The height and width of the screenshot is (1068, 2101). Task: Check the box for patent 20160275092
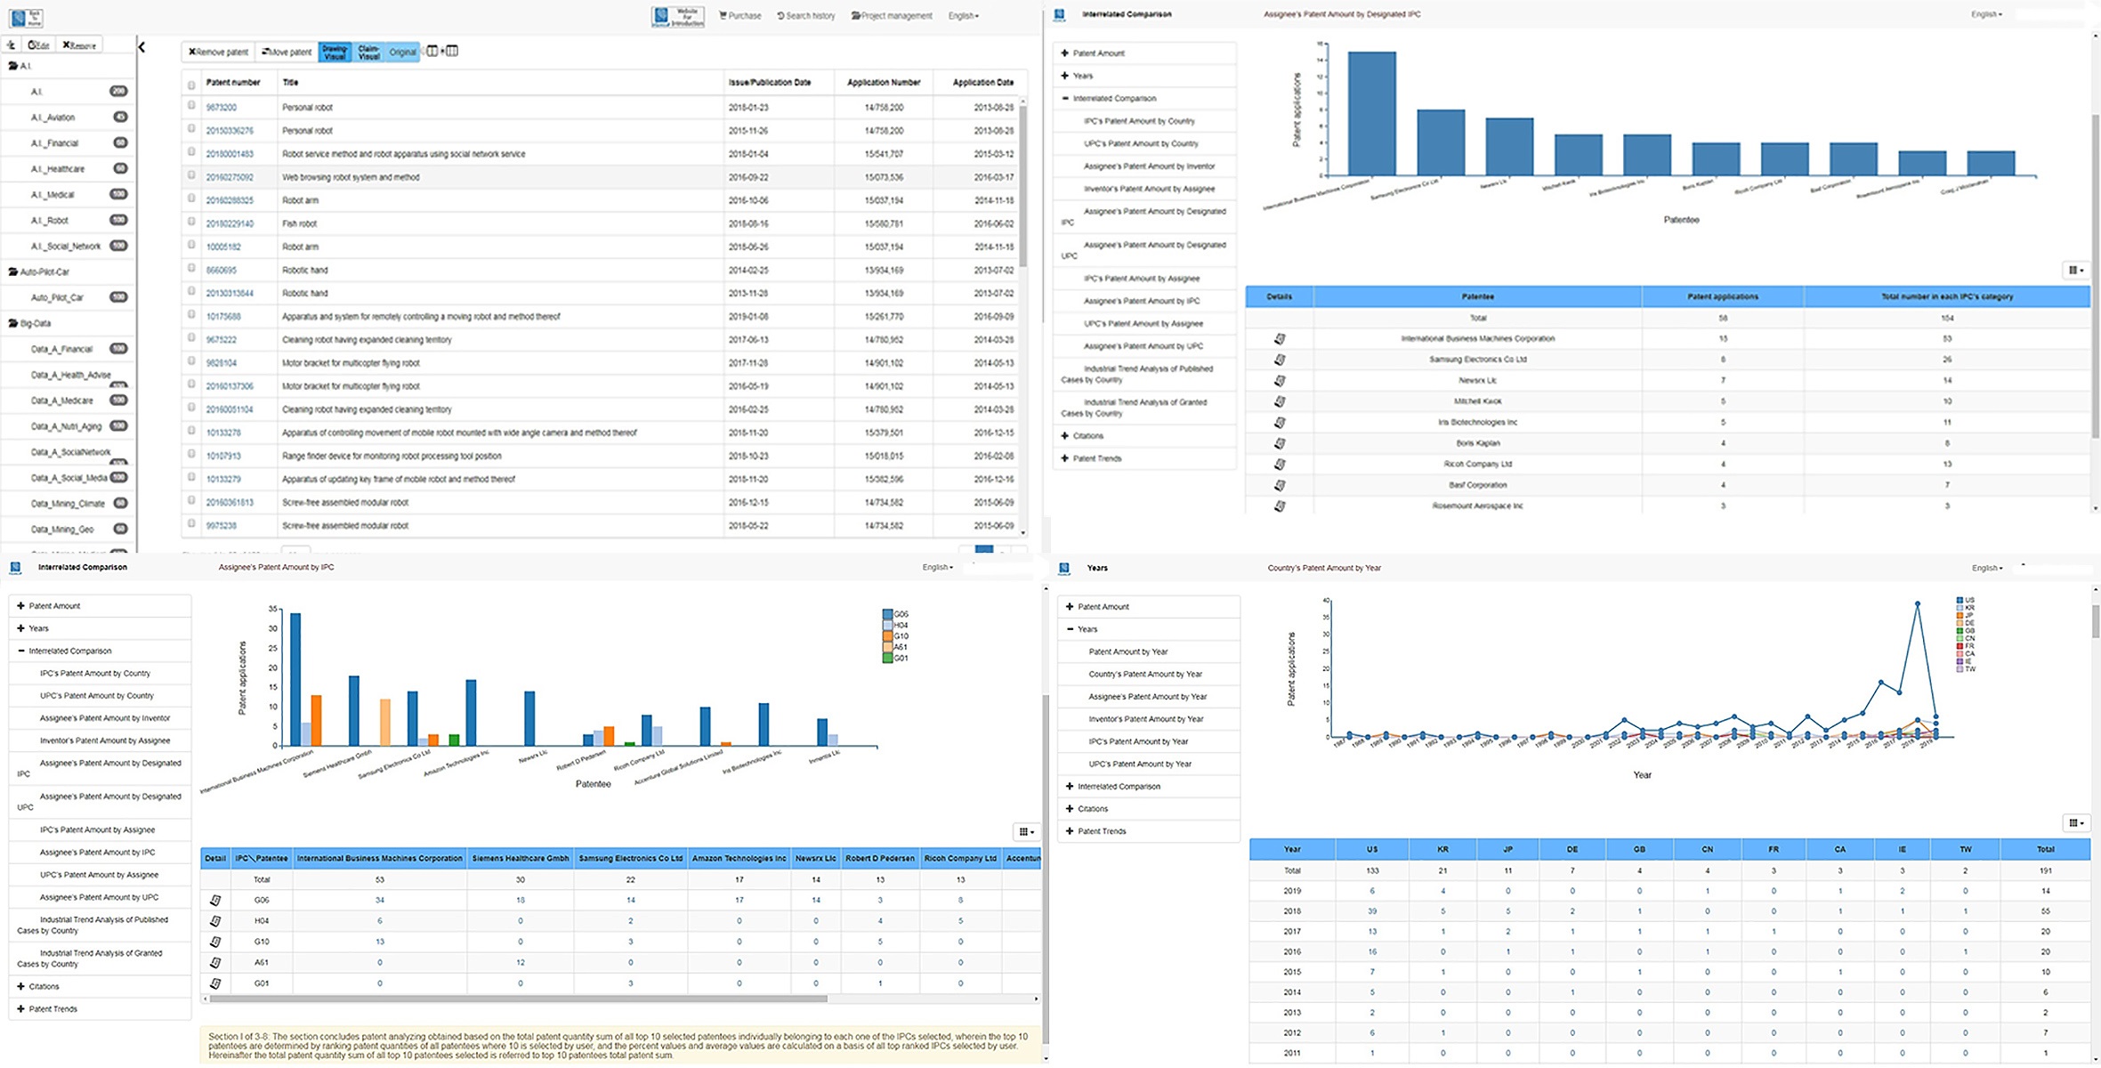[191, 175]
